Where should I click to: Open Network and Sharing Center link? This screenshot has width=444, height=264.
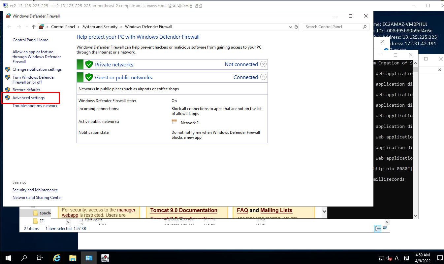[x=37, y=198]
